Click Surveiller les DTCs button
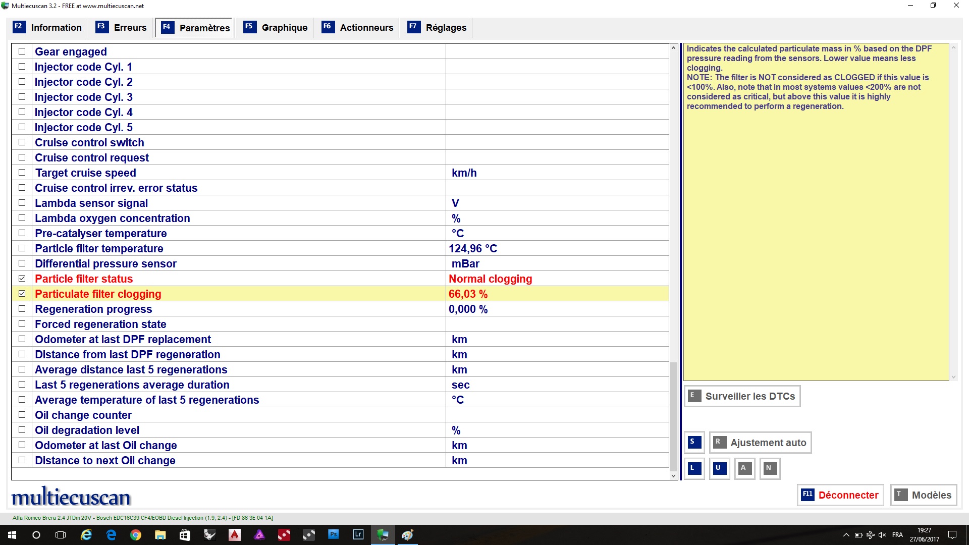 tap(742, 396)
